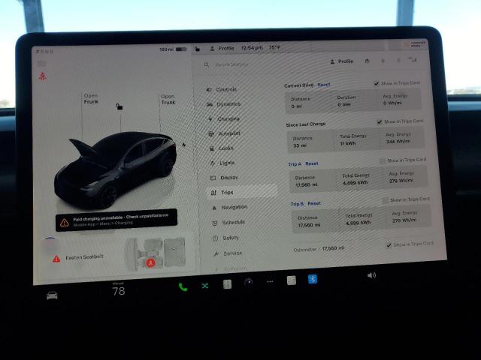Open the Bluetooth app
481x360 pixels.
pos(313,279)
